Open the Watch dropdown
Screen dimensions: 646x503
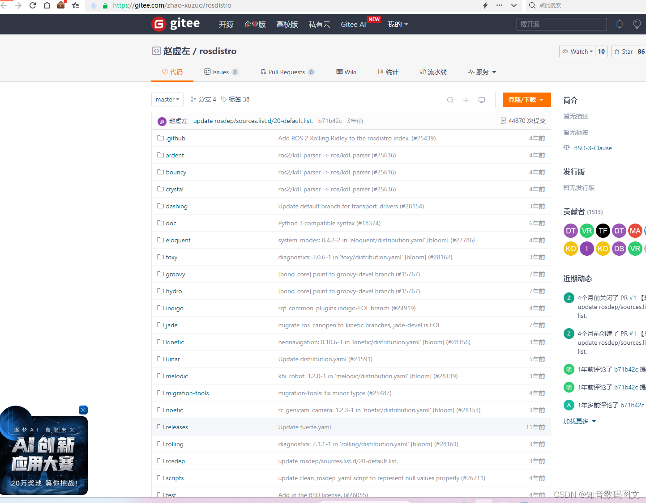point(577,51)
